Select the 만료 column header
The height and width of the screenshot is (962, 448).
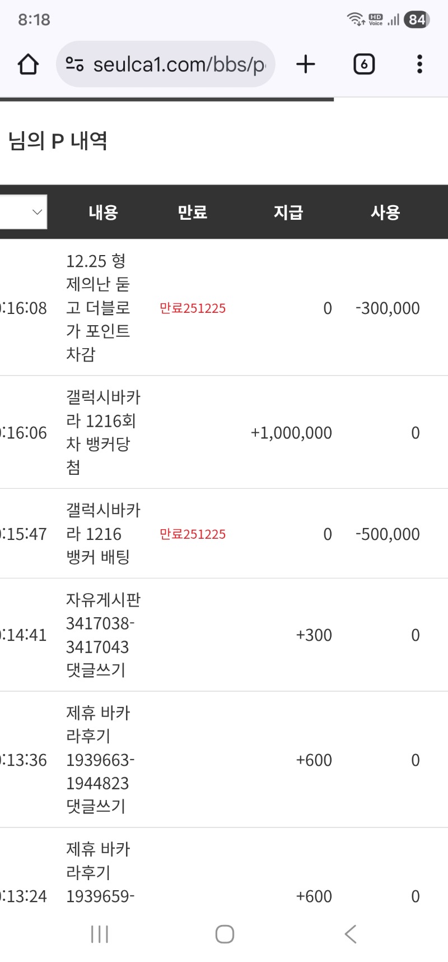coord(193,212)
